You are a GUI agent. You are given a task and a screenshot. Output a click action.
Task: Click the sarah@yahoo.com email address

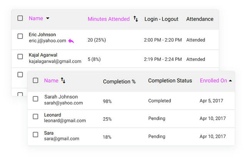coord(63,103)
